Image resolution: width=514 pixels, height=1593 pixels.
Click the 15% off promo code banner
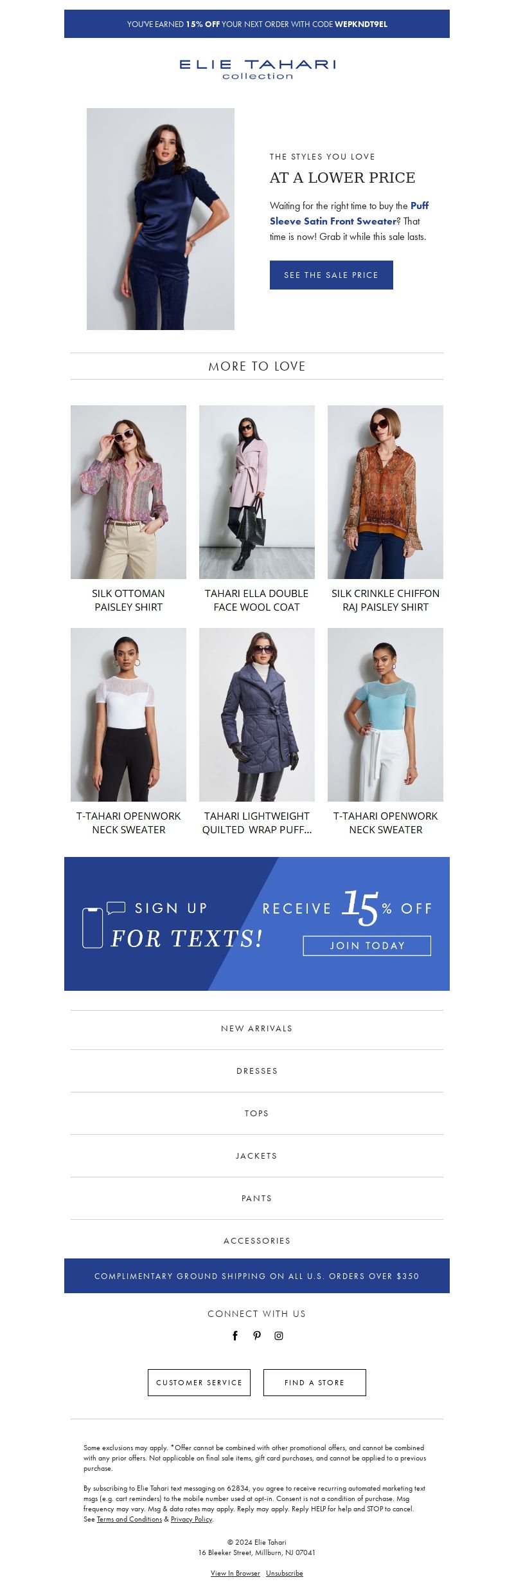pos(257,24)
